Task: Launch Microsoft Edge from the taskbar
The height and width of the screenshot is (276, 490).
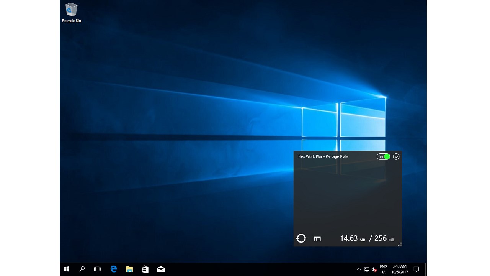Action: coord(114,269)
